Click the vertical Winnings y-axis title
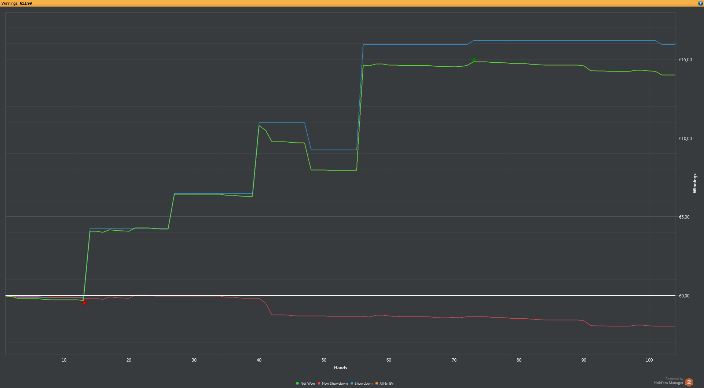The height and width of the screenshot is (388, 704). (x=694, y=183)
